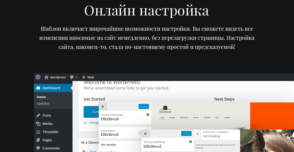The image size is (294, 152).
Task: Click help icon beside first 'You are customizing'
Action: pyautogui.click(x=148, y=115)
